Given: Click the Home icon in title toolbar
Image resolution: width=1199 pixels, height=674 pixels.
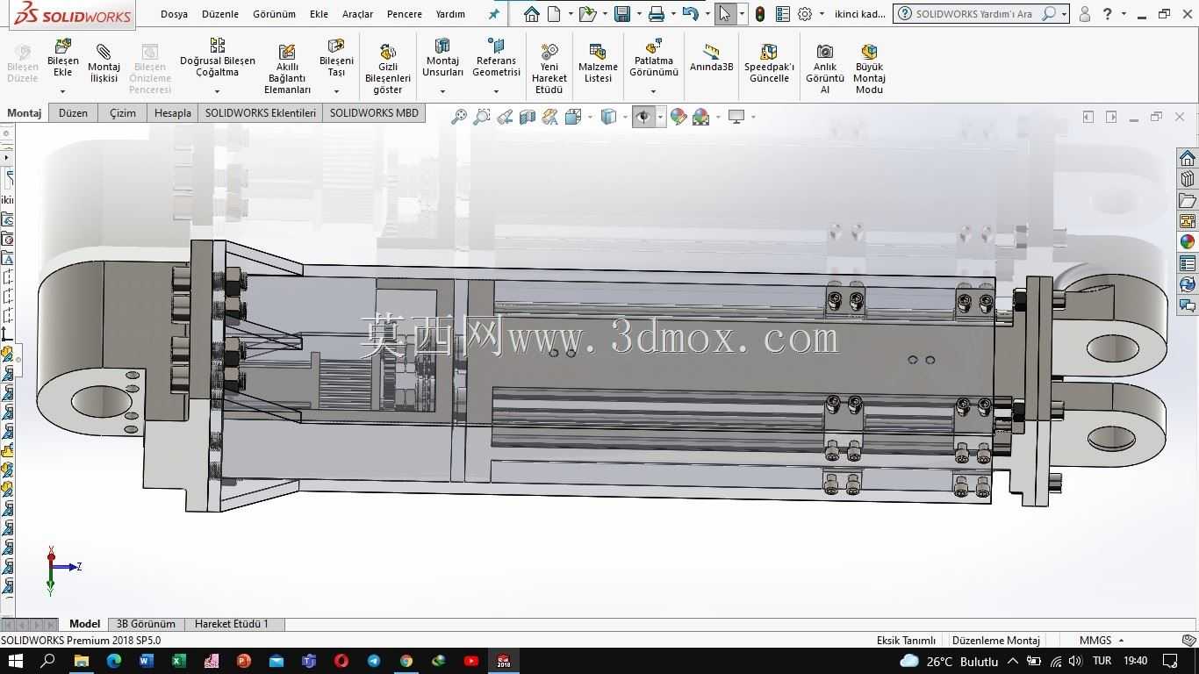Looking at the screenshot, I should pos(531,14).
